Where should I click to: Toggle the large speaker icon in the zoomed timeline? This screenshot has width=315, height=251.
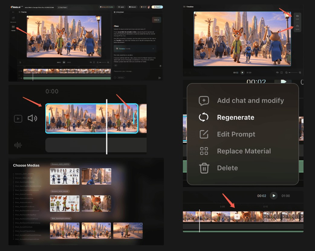[x=32, y=118]
